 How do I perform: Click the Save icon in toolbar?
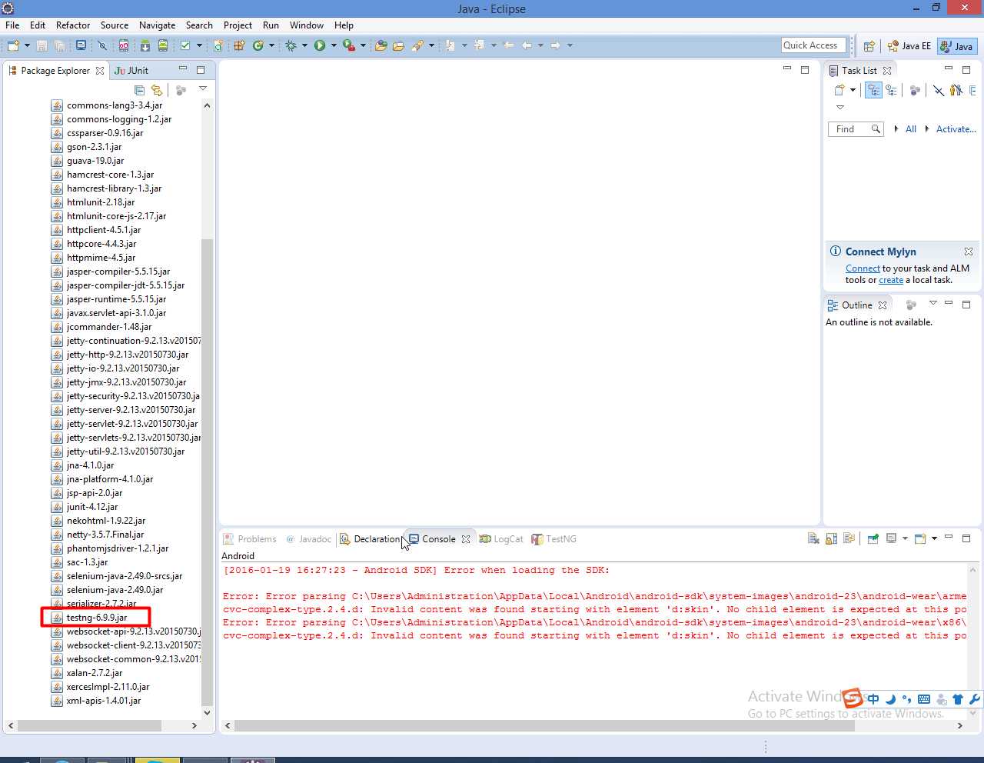[x=42, y=45]
